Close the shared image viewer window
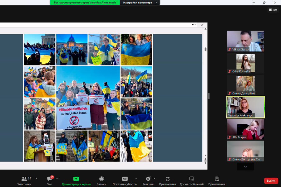Viewport: 281px width, 187px height. [202, 25]
